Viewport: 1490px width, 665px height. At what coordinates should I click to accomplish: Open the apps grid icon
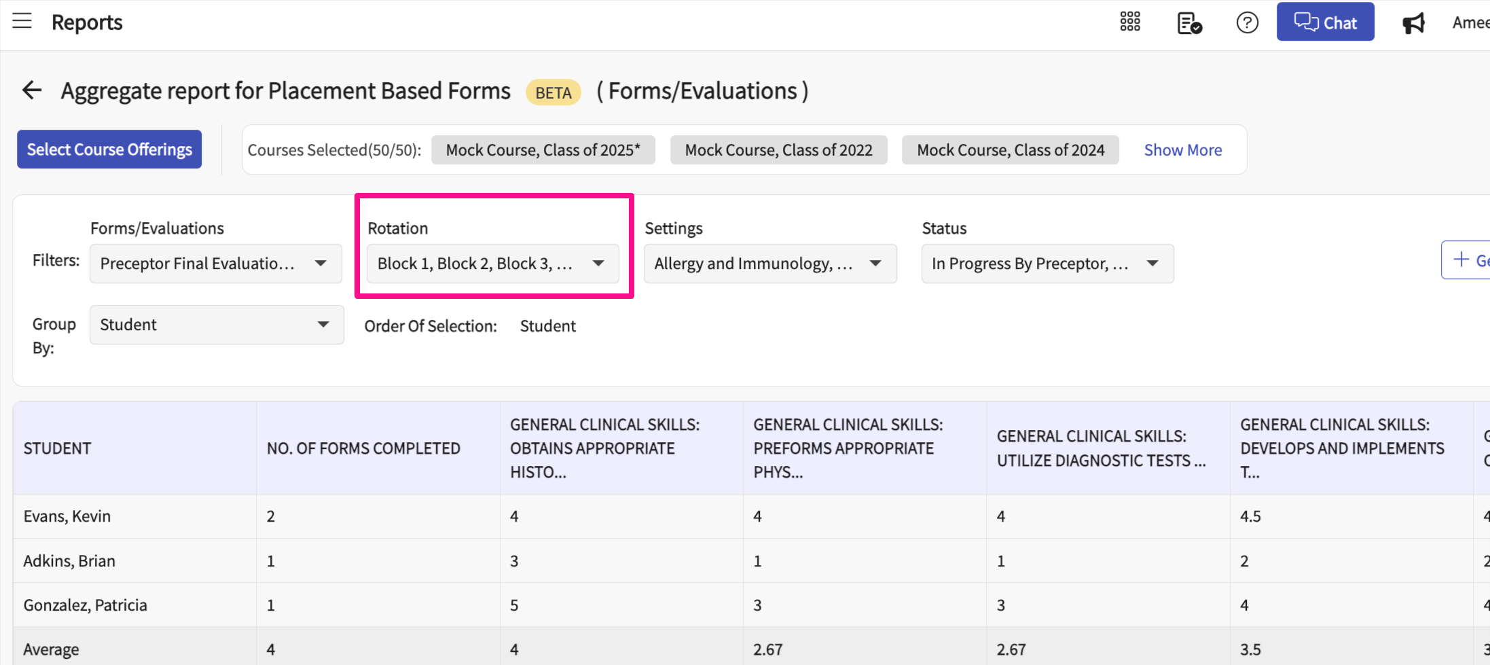point(1129,22)
